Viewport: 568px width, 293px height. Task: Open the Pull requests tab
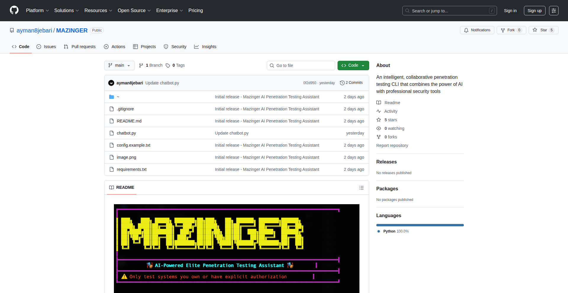tap(80, 47)
